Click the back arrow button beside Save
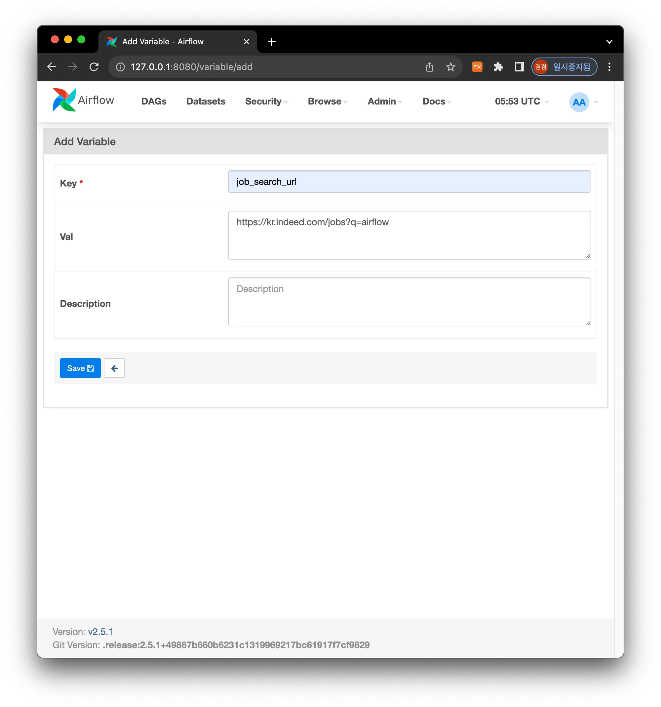Viewport: 661px width, 707px height. pyautogui.click(x=114, y=368)
